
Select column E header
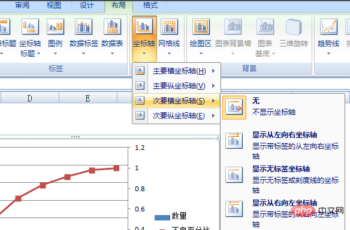click(88, 98)
